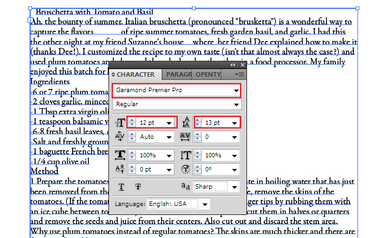The width and height of the screenshot is (385, 238).
Task: Click the leading icon
Action: click(x=185, y=122)
